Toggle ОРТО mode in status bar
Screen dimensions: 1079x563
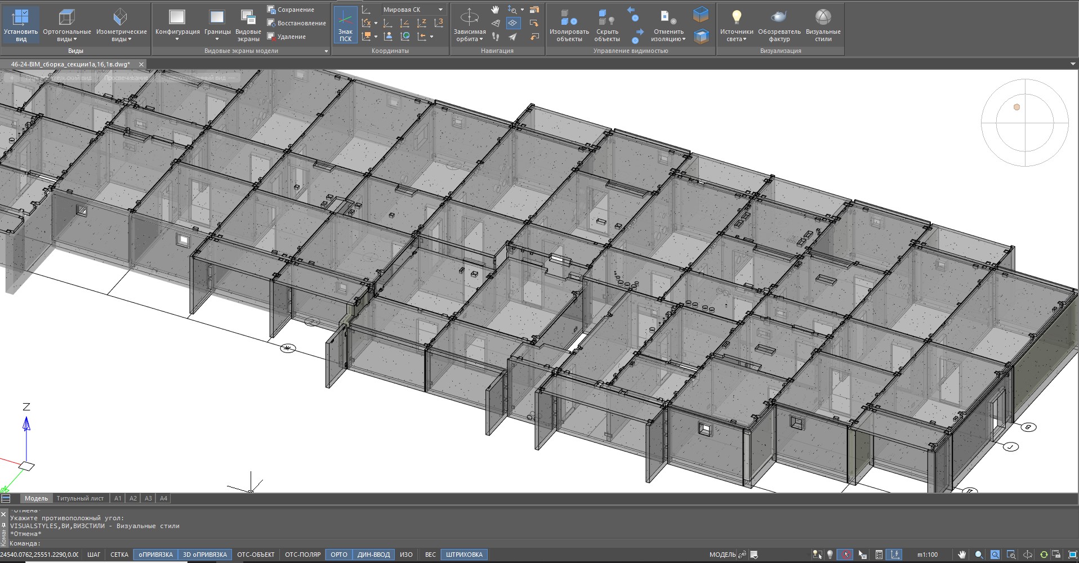338,555
